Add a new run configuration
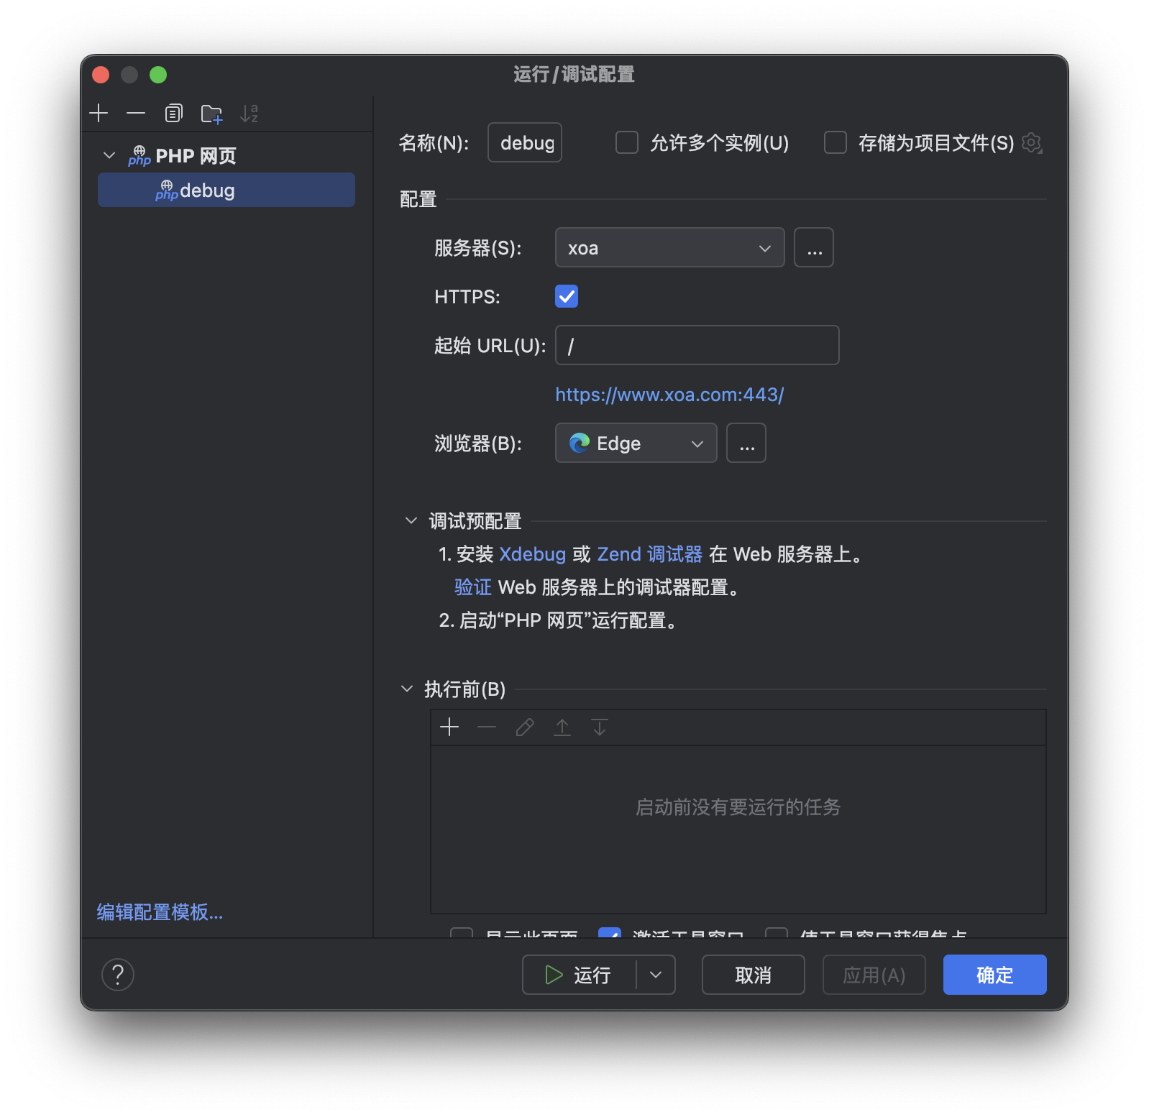Screen dimensions: 1149x1117 (x=99, y=113)
